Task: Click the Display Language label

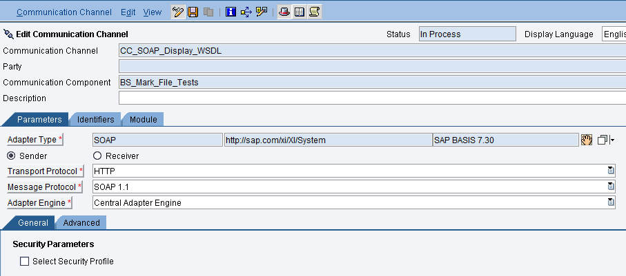Action: pyautogui.click(x=558, y=34)
